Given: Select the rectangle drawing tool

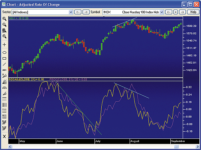Looking at the screenshot, I should pos(4,58).
